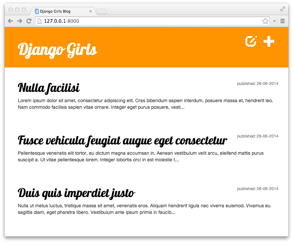
Task: Focus the address bar showing 127.0.0.1:8000
Action: tap(149, 21)
